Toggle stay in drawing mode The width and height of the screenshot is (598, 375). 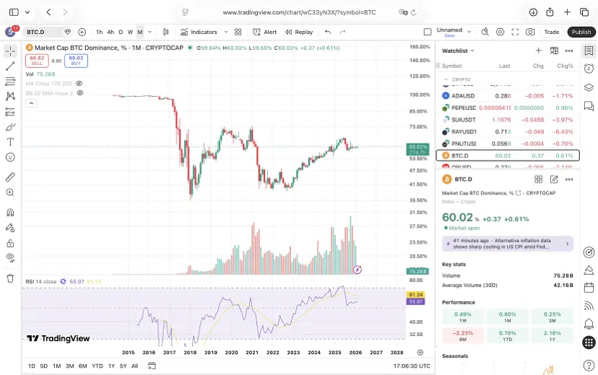[10, 228]
